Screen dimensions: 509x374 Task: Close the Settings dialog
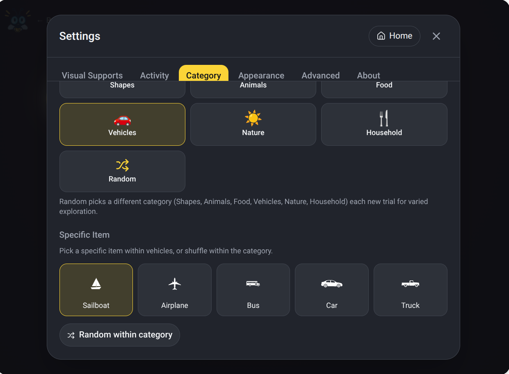point(436,36)
